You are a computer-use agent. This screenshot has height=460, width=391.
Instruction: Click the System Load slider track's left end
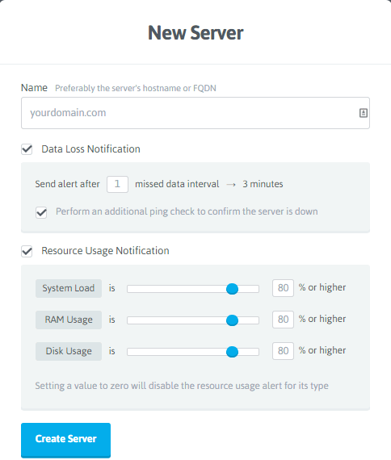click(129, 289)
